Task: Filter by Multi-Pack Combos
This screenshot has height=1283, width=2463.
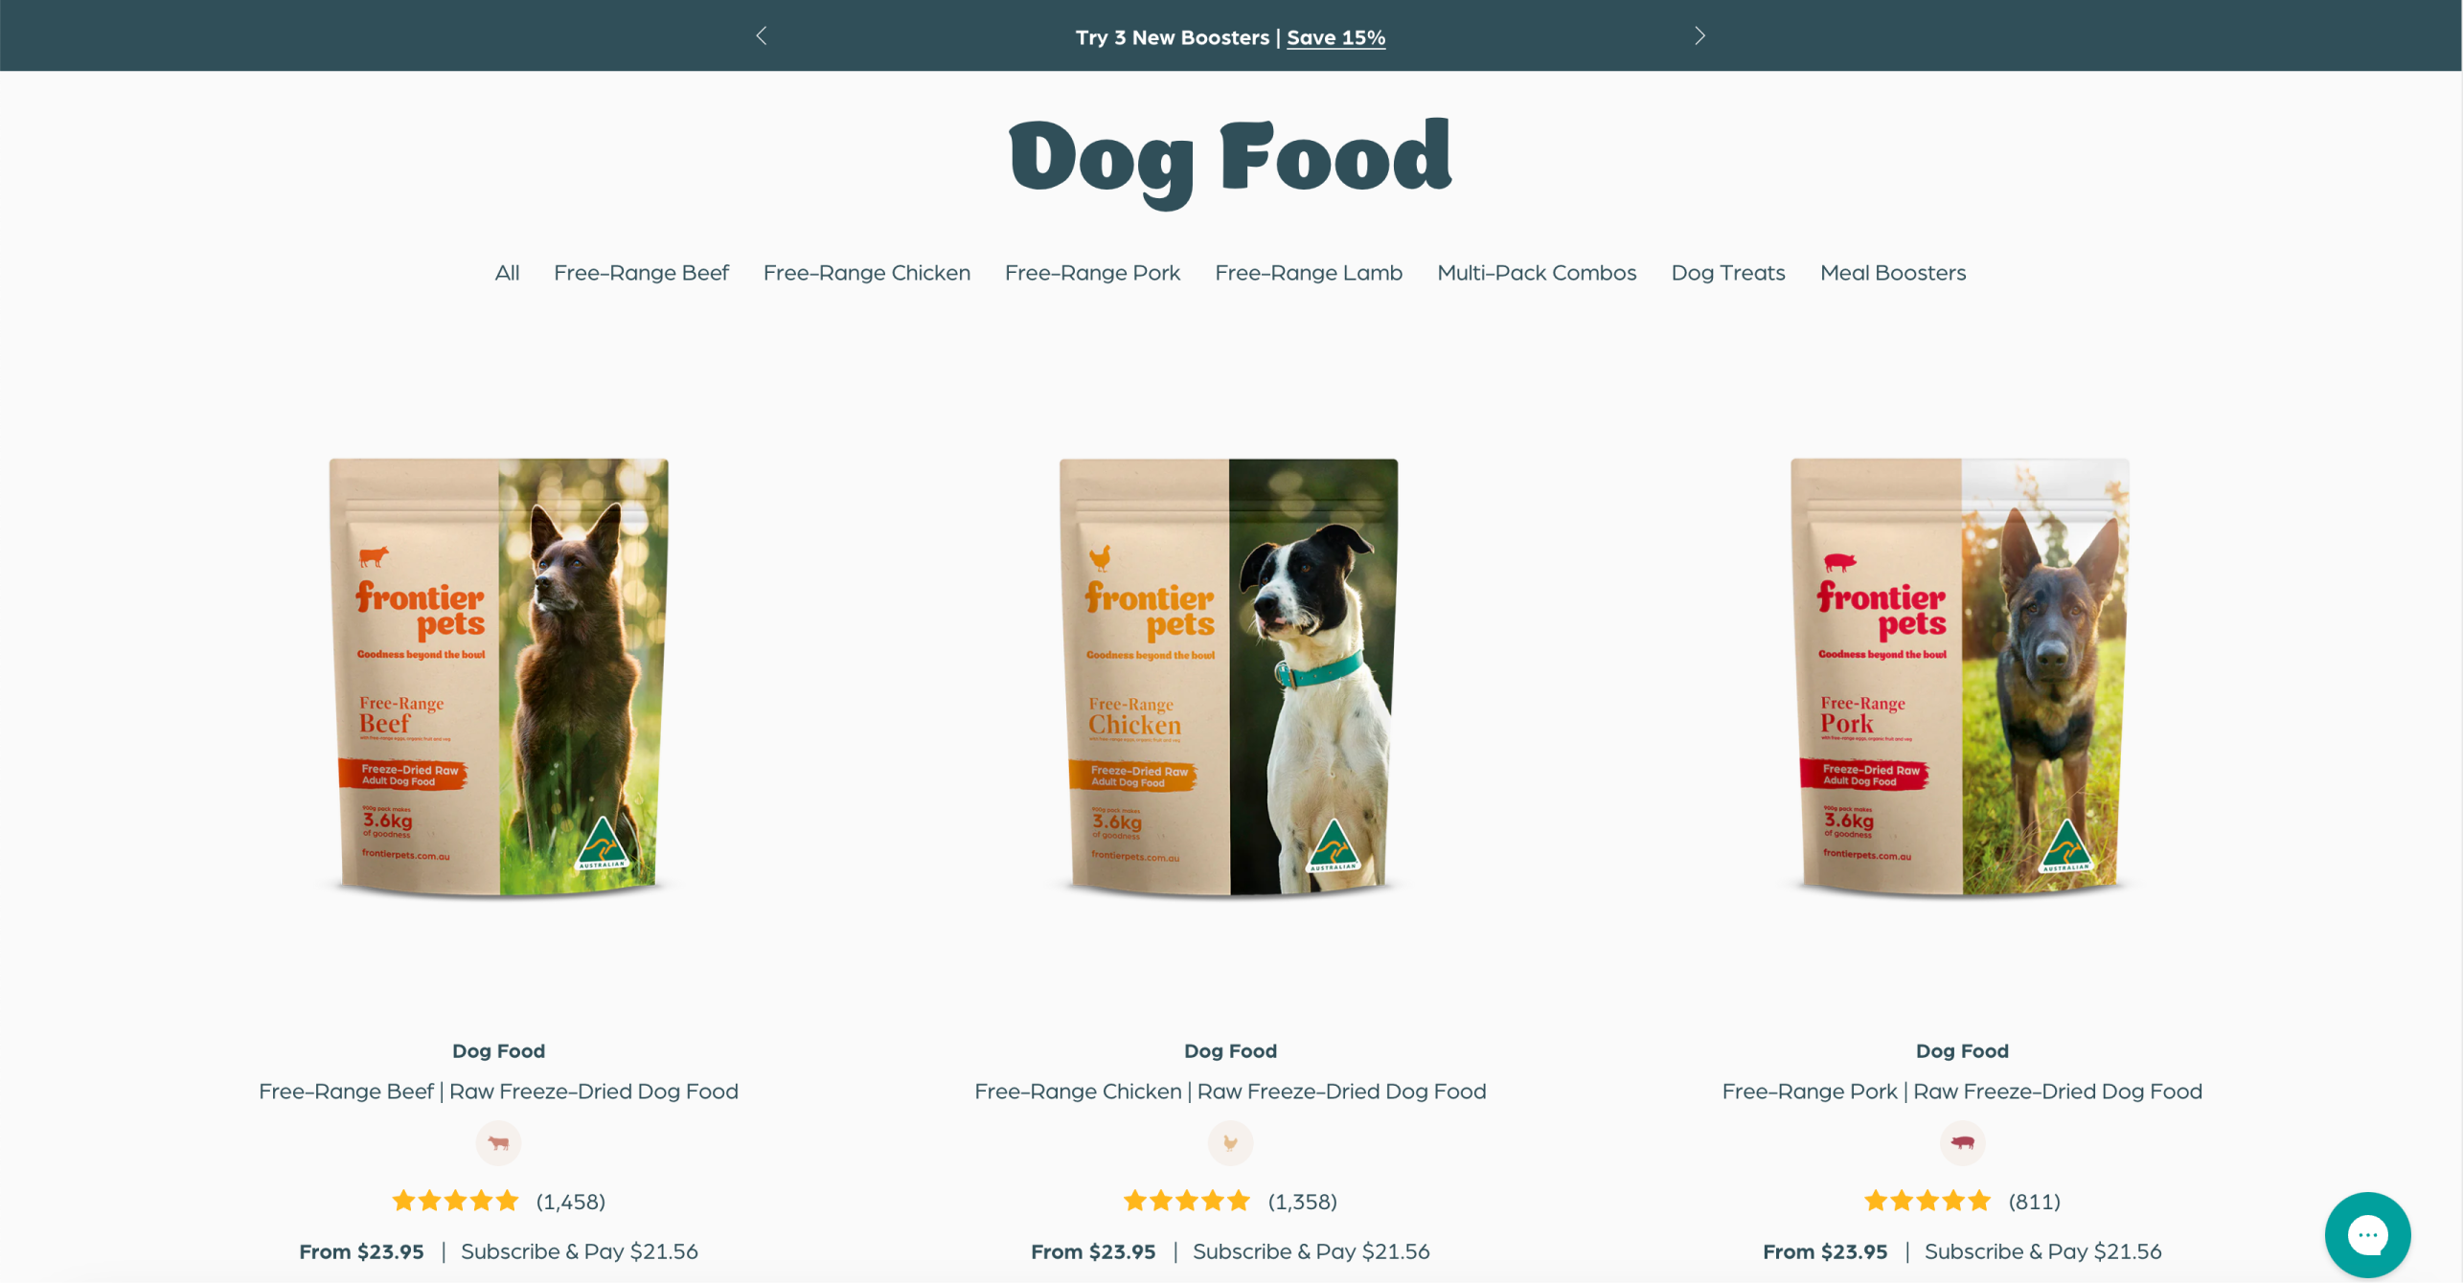Action: coord(1536,273)
